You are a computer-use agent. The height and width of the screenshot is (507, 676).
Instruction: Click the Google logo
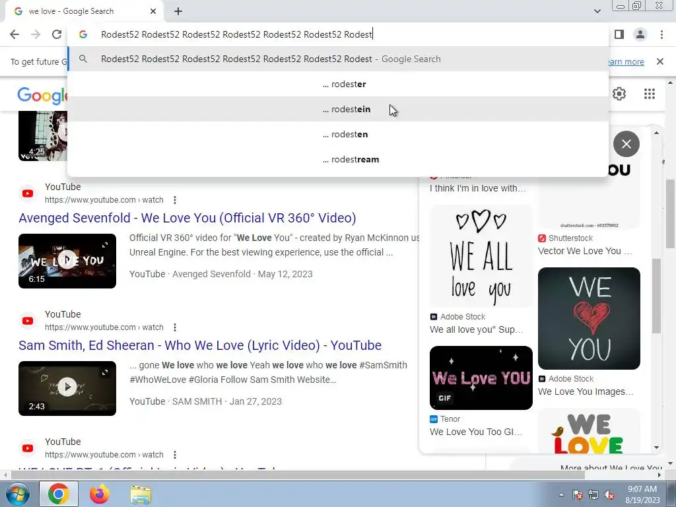(x=42, y=95)
